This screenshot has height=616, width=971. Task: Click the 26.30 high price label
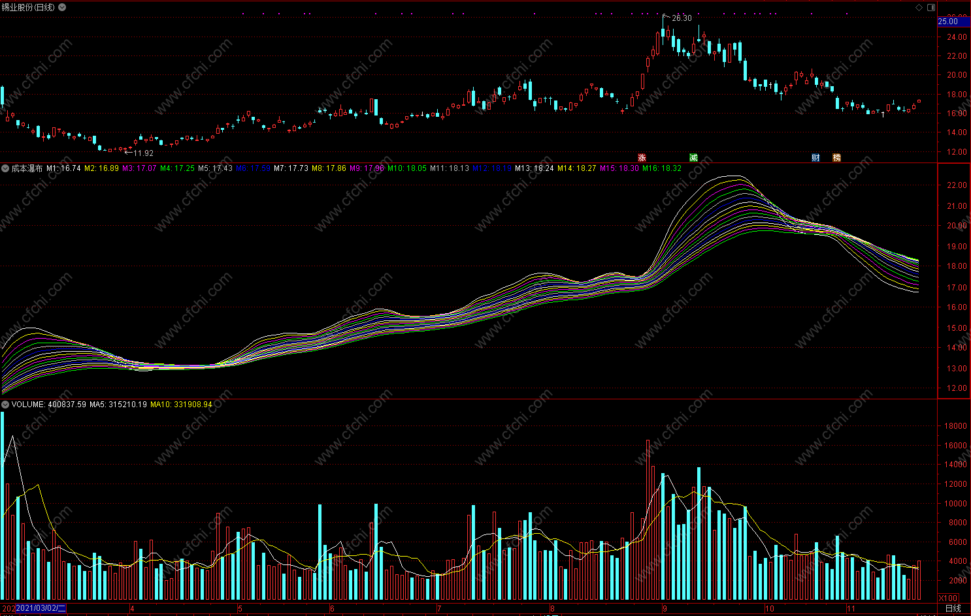[682, 18]
